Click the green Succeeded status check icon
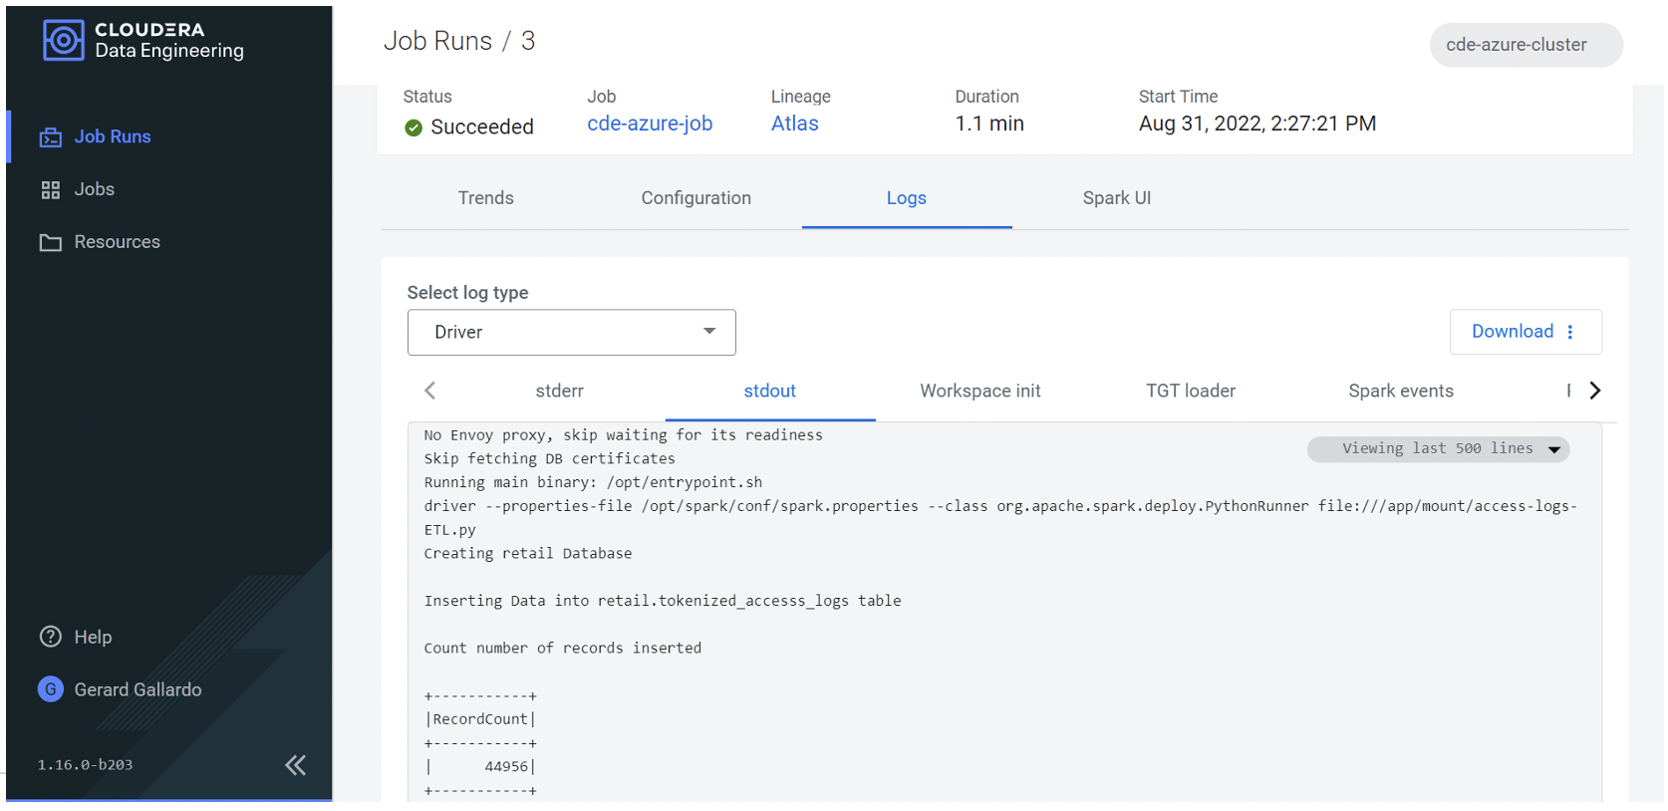Viewport: 1668px width, 811px height. pyautogui.click(x=414, y=128)
